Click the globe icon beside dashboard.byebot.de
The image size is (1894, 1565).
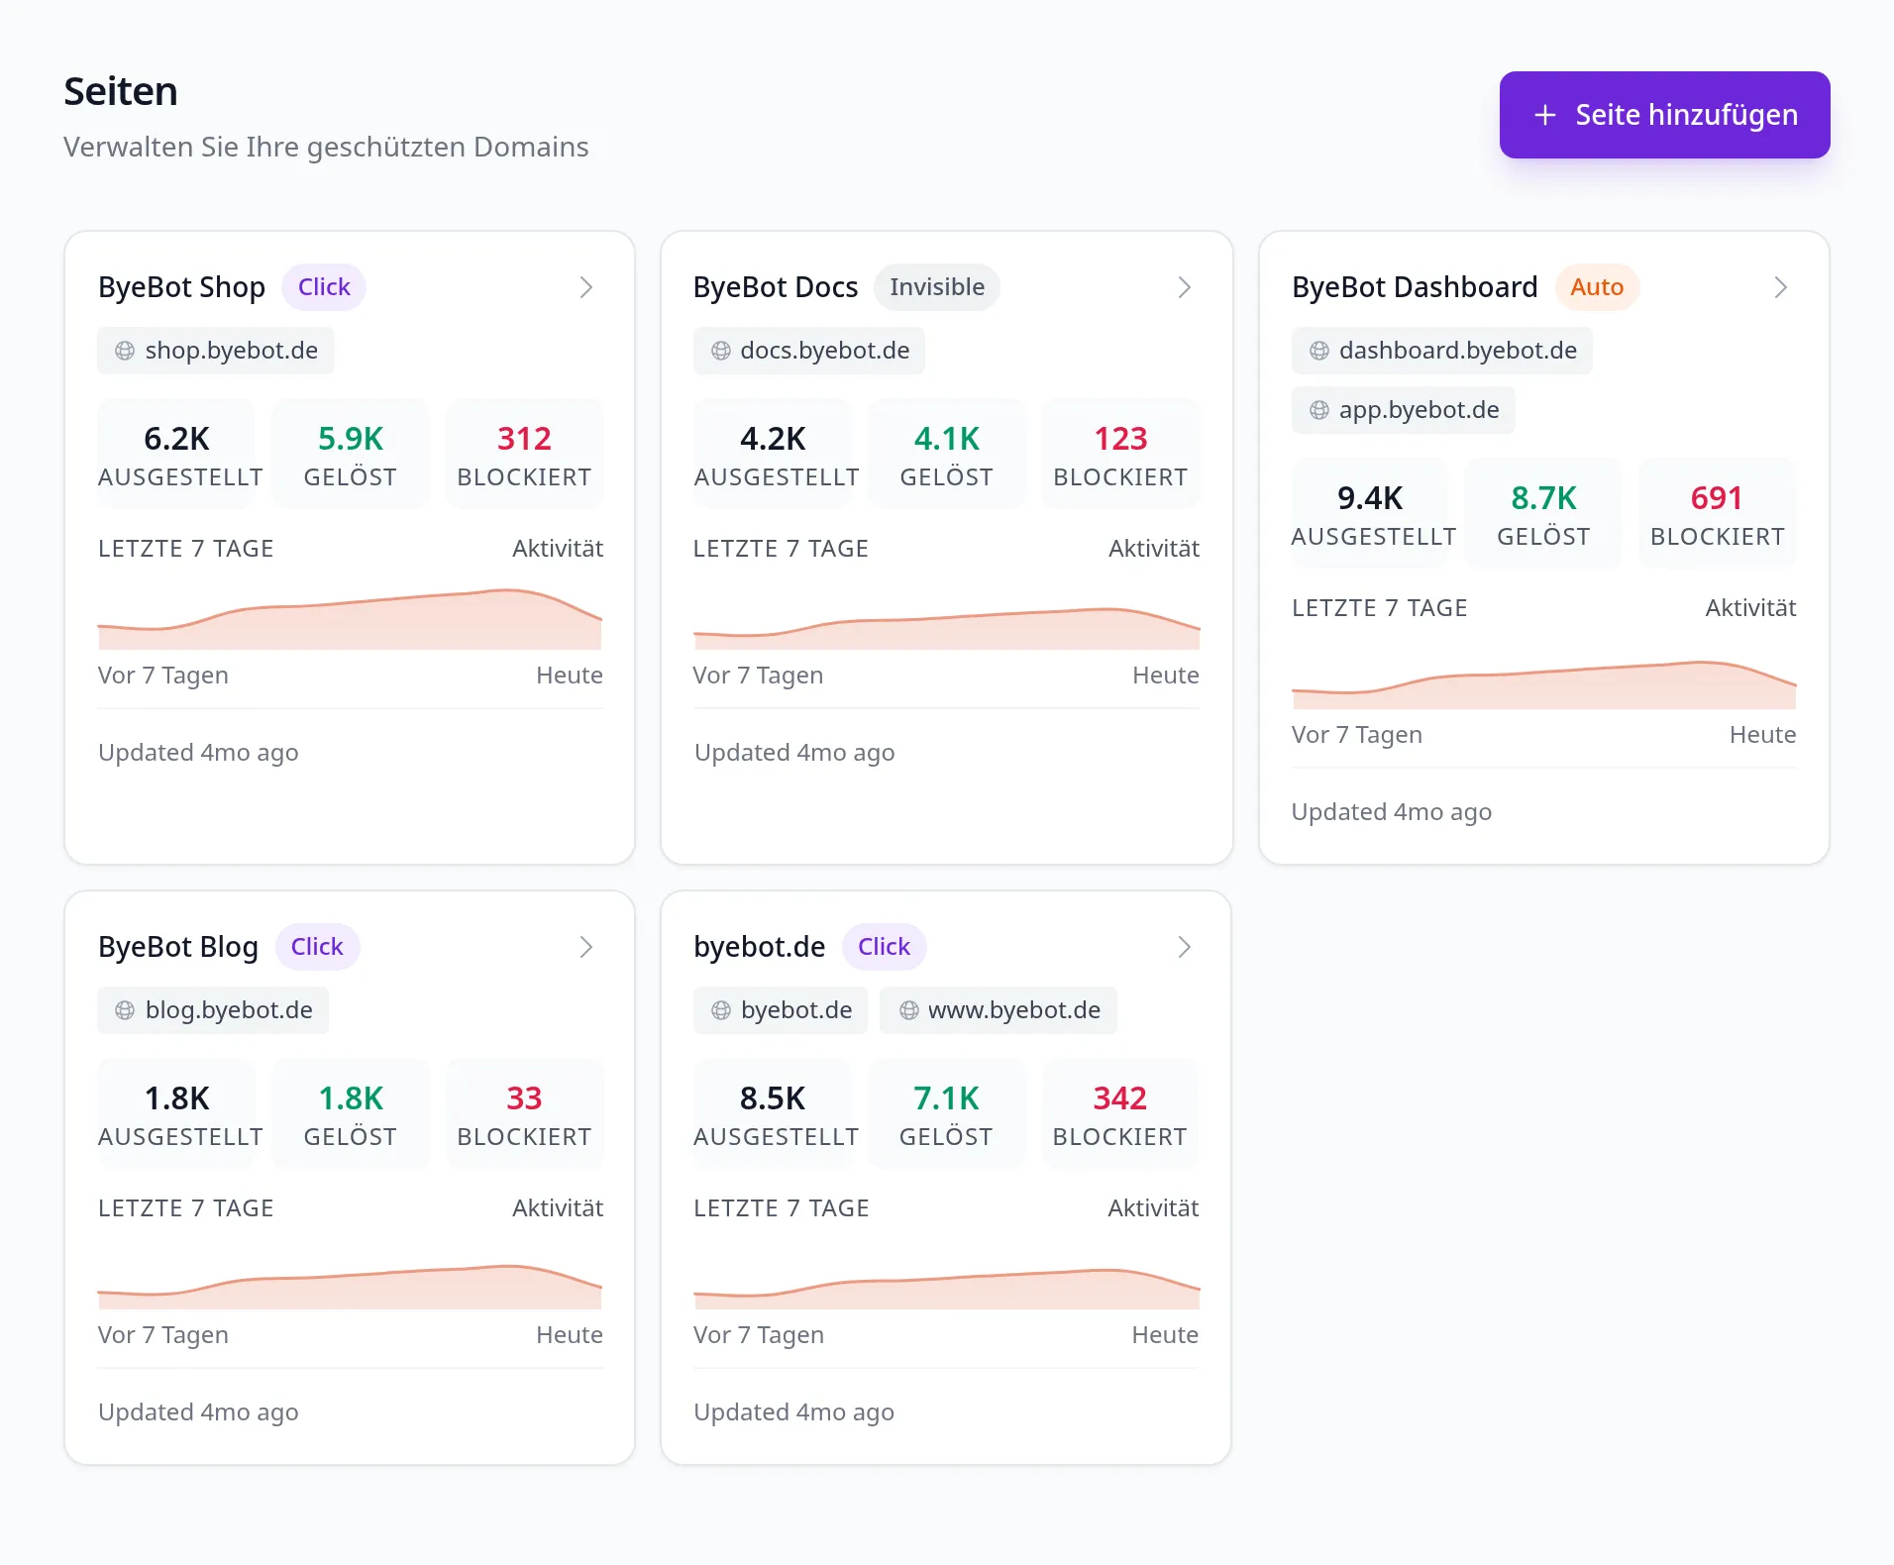pyautogui.click(x=1319, y=351)
